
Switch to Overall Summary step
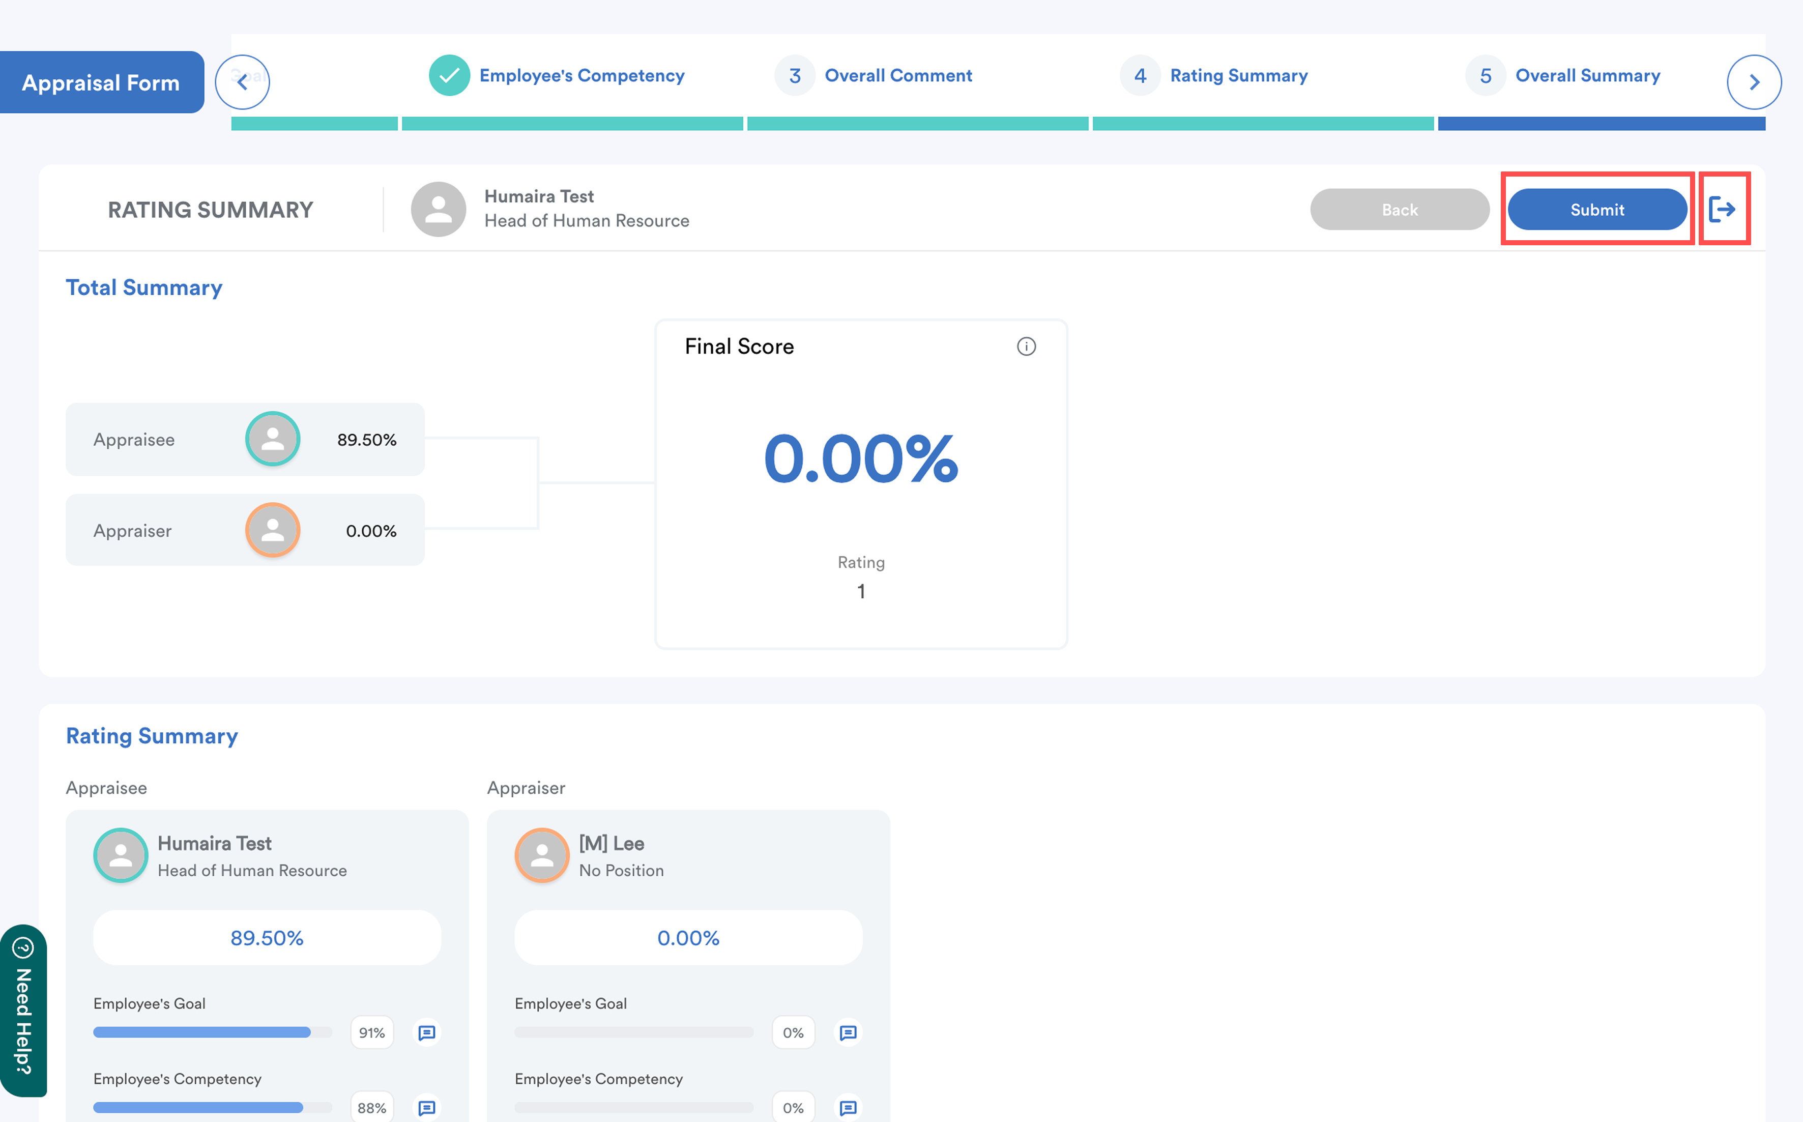click(1587, 76)
